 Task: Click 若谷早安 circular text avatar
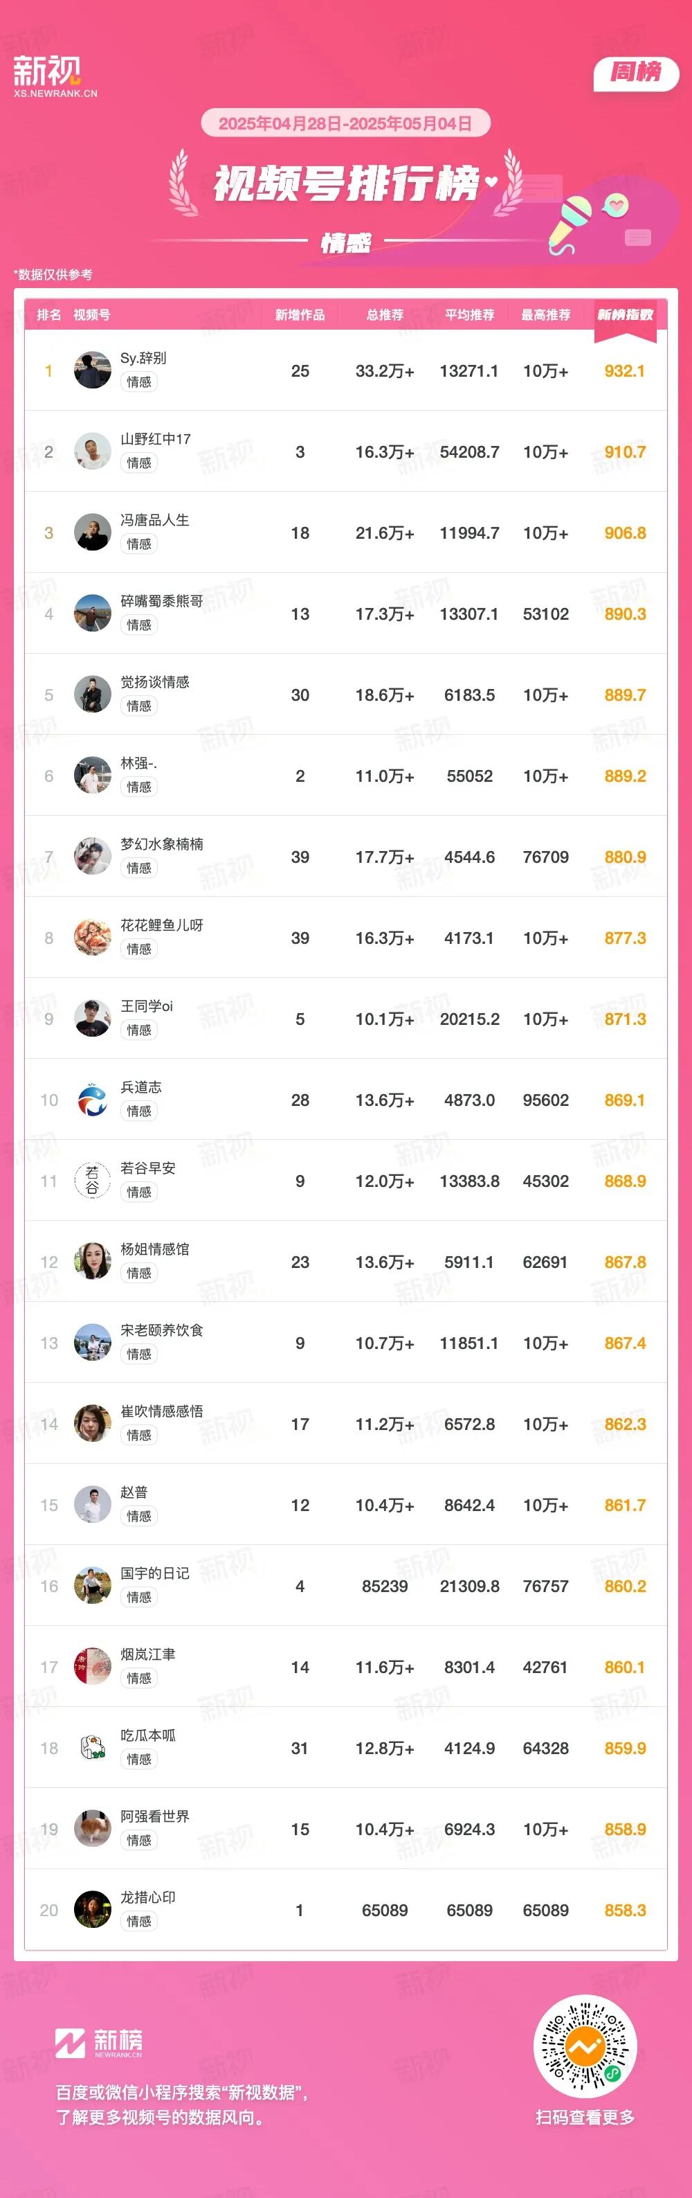point(92,1180)
